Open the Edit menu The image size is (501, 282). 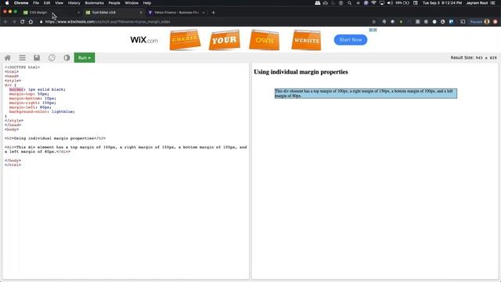click(47, 3)
